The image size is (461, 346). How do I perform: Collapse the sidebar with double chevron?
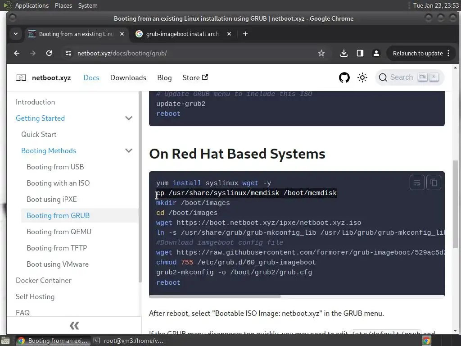pos(74,326)
